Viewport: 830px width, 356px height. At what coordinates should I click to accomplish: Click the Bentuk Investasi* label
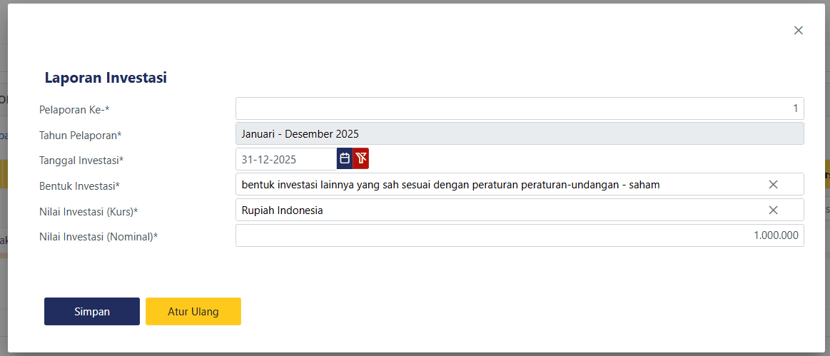(79, 185)
